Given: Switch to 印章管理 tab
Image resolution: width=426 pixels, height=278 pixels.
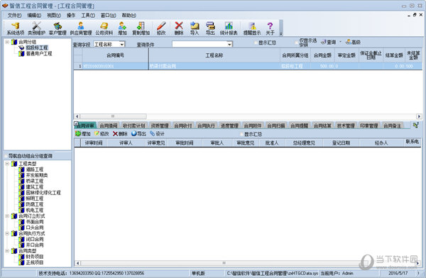Looking at the screenshot, I should tap(369, 126).
